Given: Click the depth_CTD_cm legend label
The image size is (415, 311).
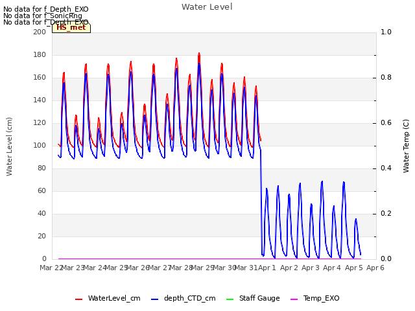Looking at the screenshot, I should (x=189, y=299).
